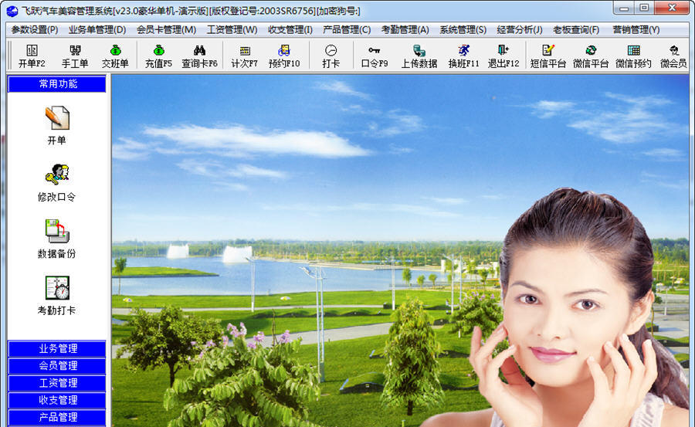Open the 老板查询(F) menu
This screenshot has height=427, width=695.
point(576,29)
